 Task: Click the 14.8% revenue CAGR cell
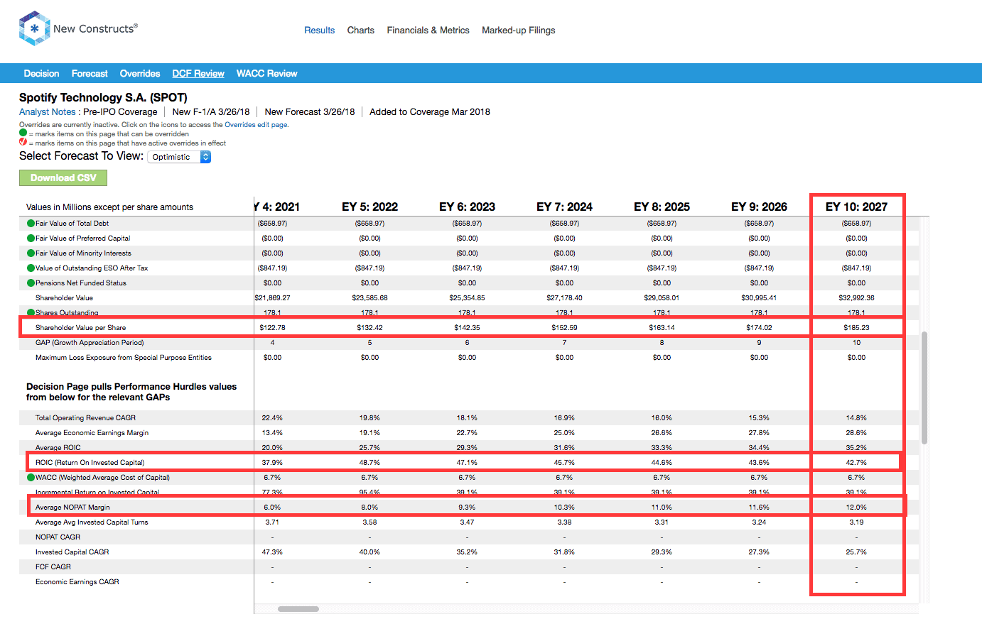(856, 417)
